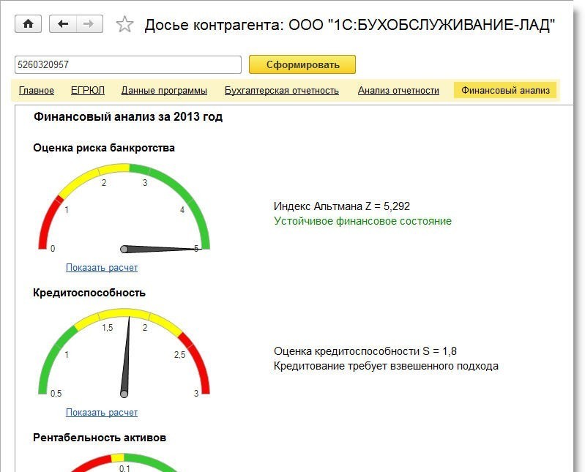Click the bankruptcy risk gauge needle
The image size is (585, 472).
click(161, 250)
